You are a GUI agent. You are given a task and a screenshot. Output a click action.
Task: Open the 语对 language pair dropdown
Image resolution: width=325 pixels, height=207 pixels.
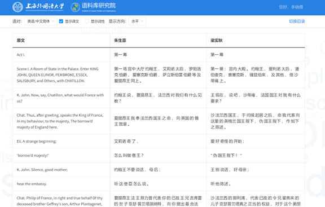pos(41,21)
